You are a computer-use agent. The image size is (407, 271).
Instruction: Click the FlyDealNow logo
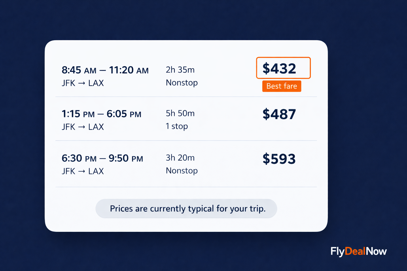359,251
